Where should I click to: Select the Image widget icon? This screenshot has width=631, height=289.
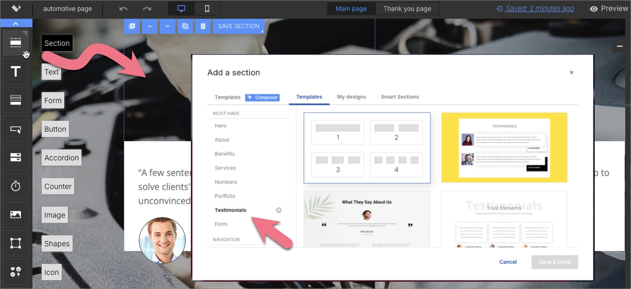point(16,214)
